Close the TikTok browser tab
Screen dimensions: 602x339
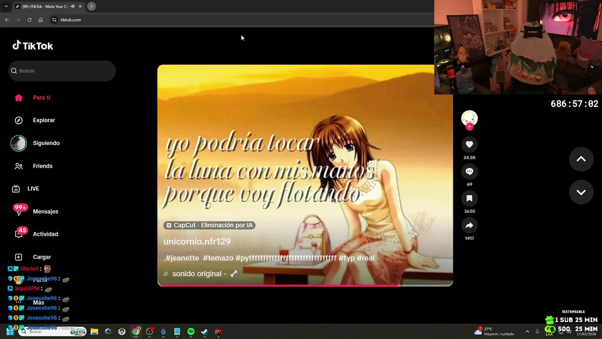pyautogui.click(x=80, y=6)
